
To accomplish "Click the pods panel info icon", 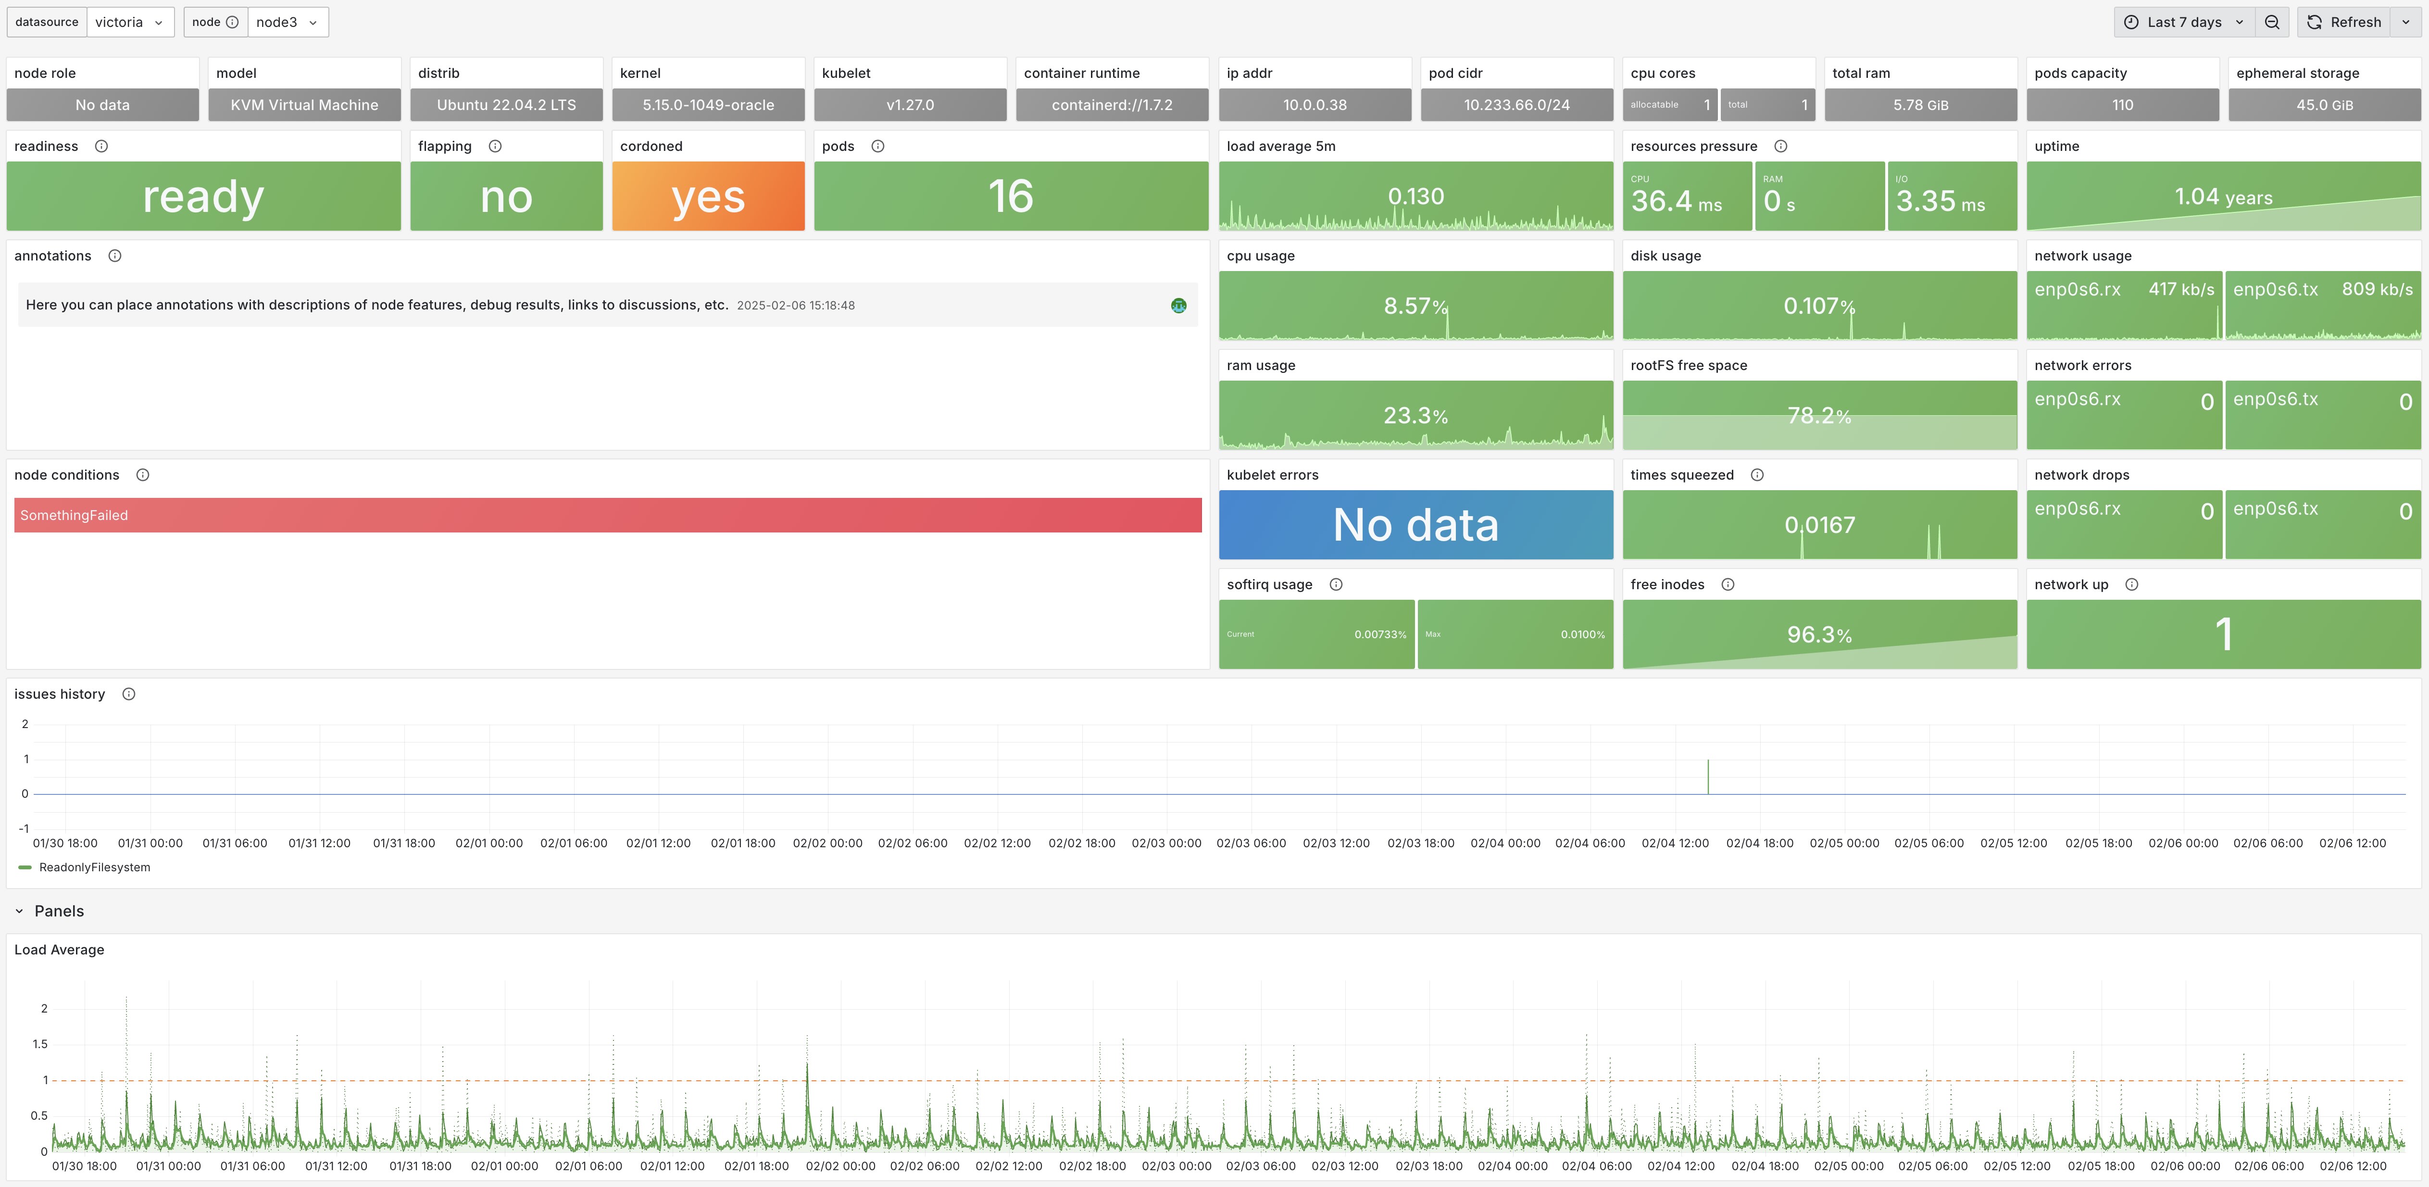I will (x=878, y=146).
